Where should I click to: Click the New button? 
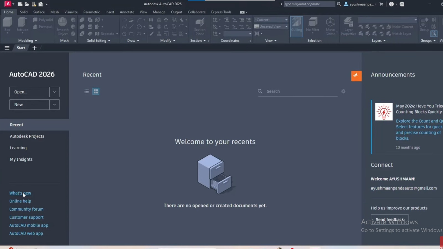29,105
